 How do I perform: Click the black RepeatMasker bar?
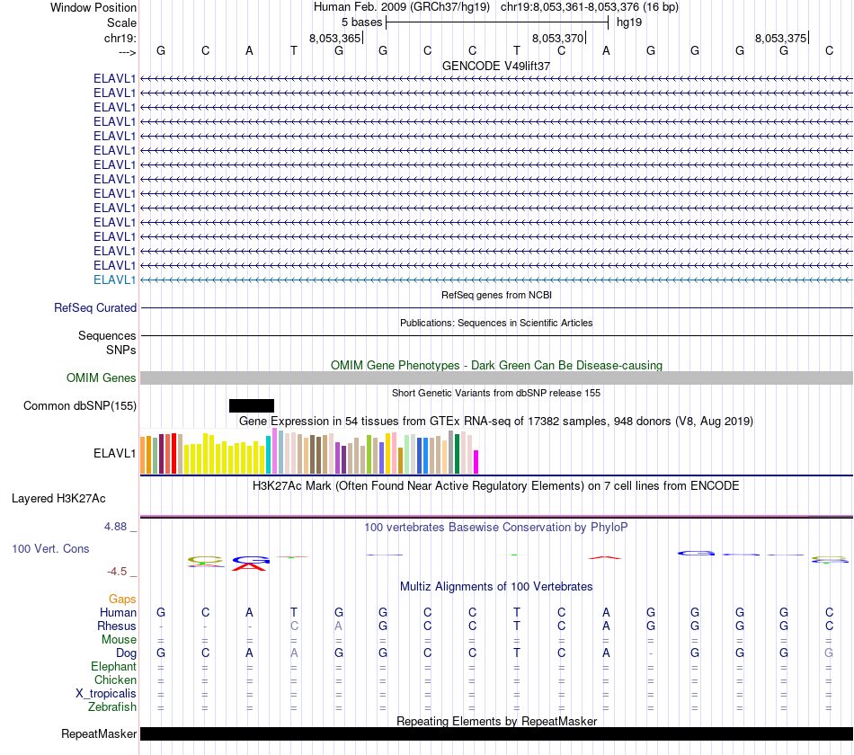pos(496,733)
